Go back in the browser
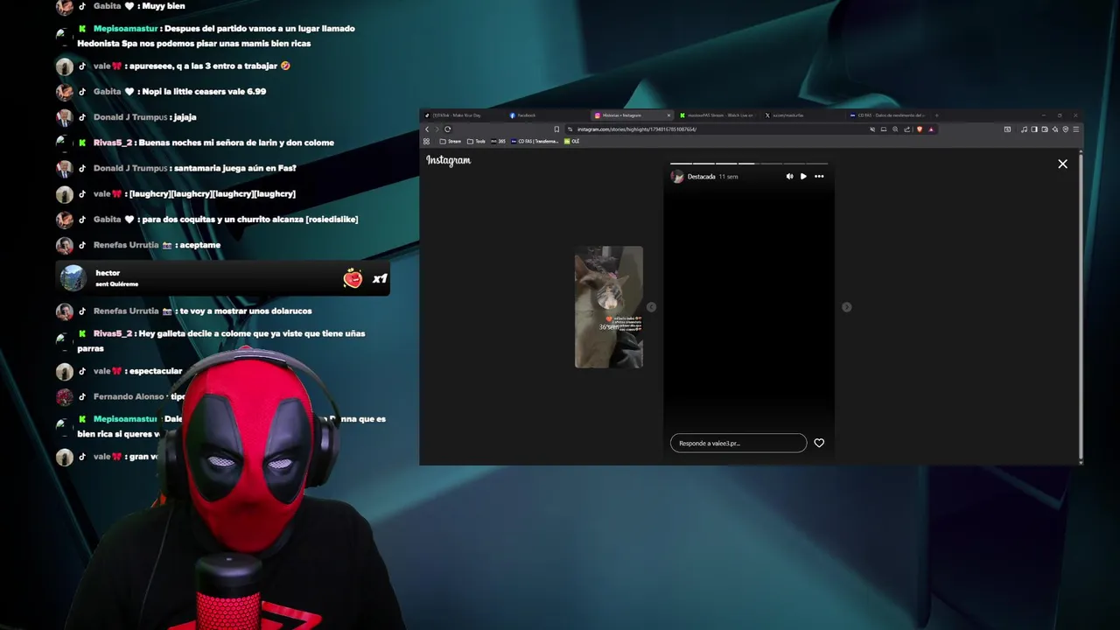Screen dimensions: 1120x630 click(x=427, y=129)
